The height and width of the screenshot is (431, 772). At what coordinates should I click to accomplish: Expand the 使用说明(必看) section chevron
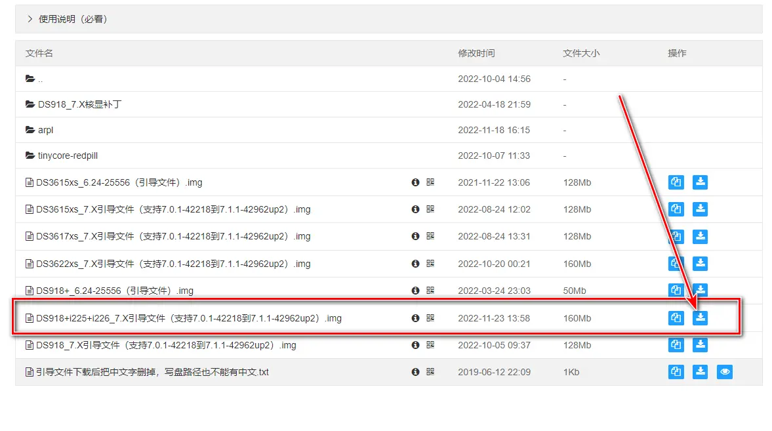(x=30, y=19)
